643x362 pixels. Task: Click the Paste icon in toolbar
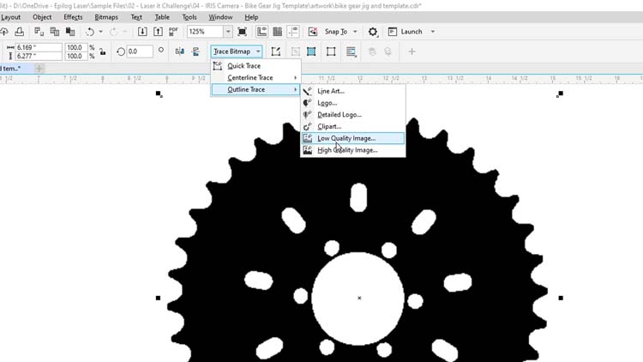(70, 32)
